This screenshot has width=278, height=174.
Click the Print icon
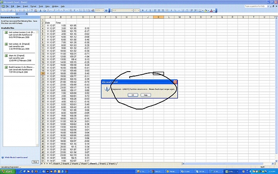(23, 11)
